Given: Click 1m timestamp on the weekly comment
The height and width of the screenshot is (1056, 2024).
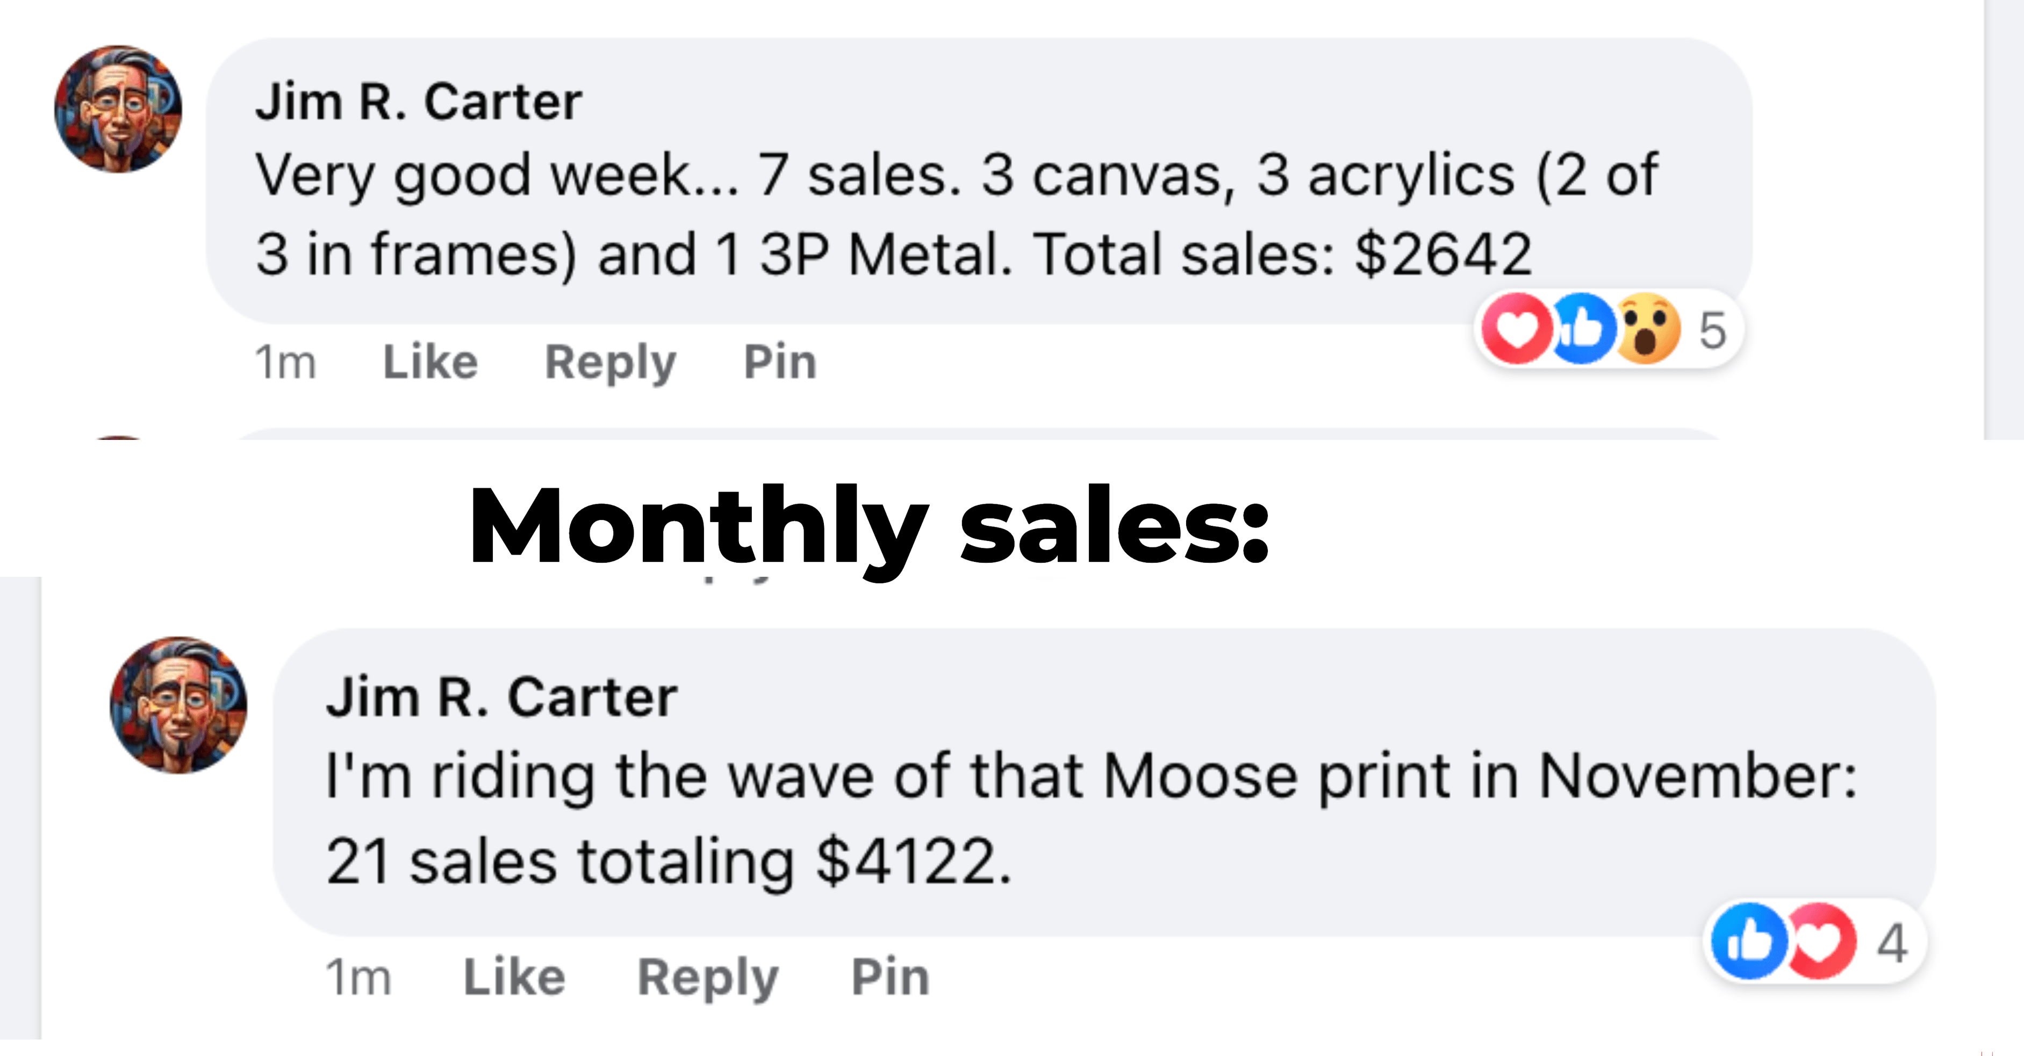Looking at the screenshot, I should point(285,363).
